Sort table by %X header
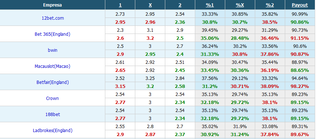The height and width of the screenshot is (139, 317). click(x=240, y=5)
